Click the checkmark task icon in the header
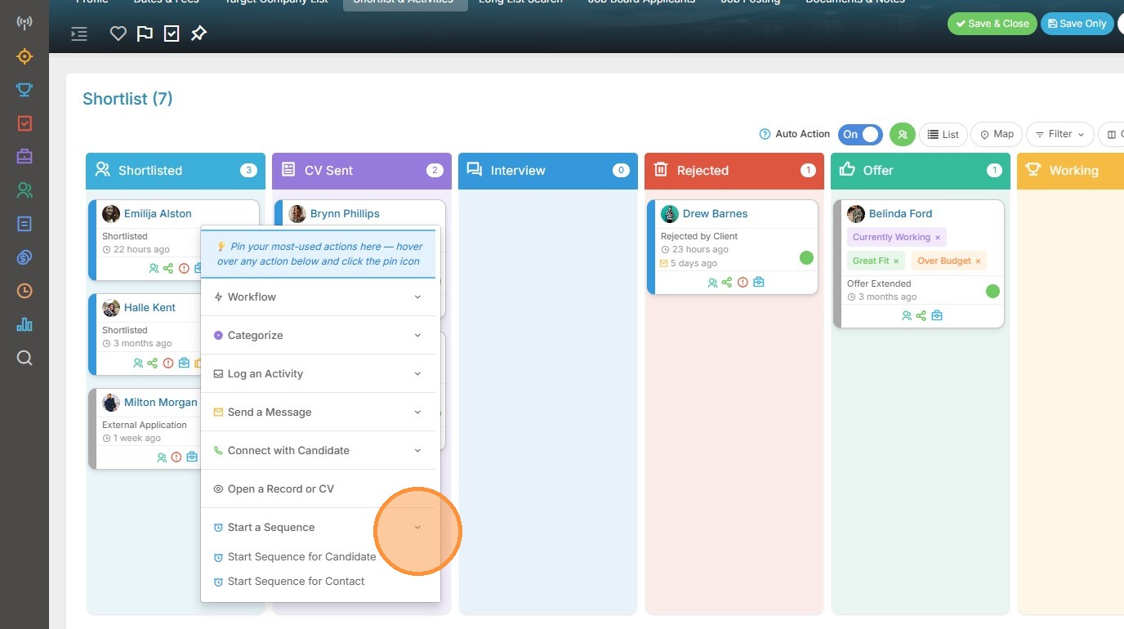 172,33
